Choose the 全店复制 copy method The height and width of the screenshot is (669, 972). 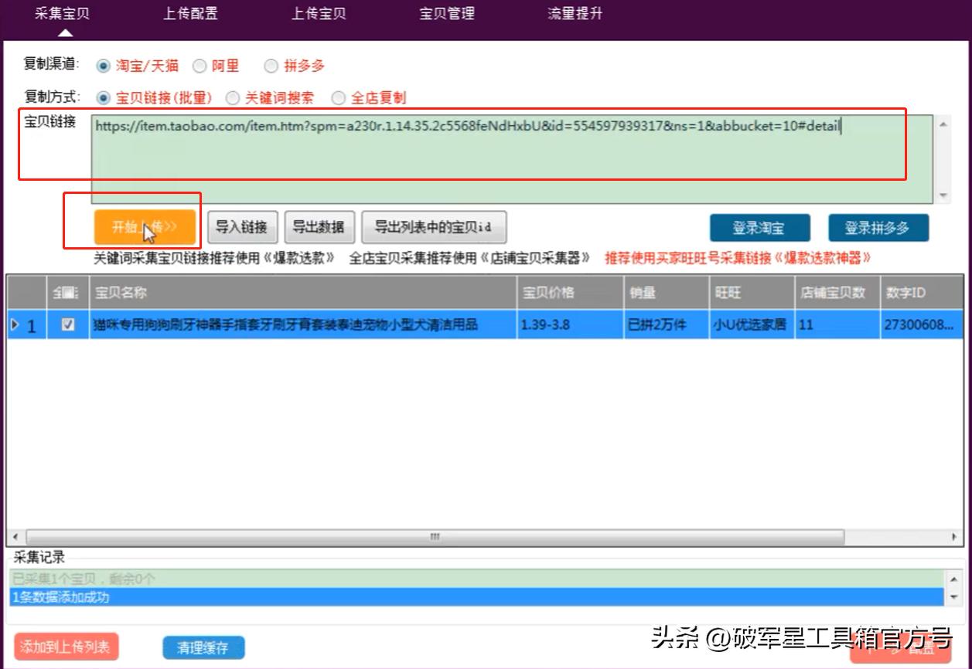point(338,98)
